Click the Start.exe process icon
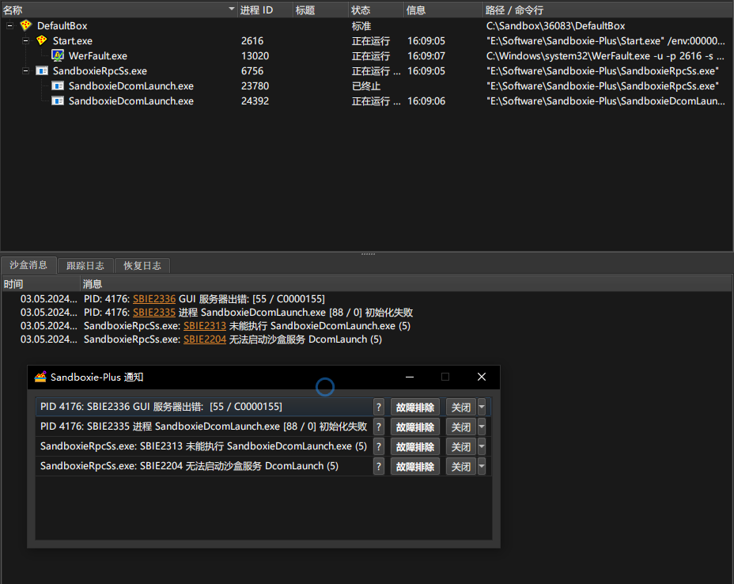Viewport: 734px width, 584px height. point(42,41)
